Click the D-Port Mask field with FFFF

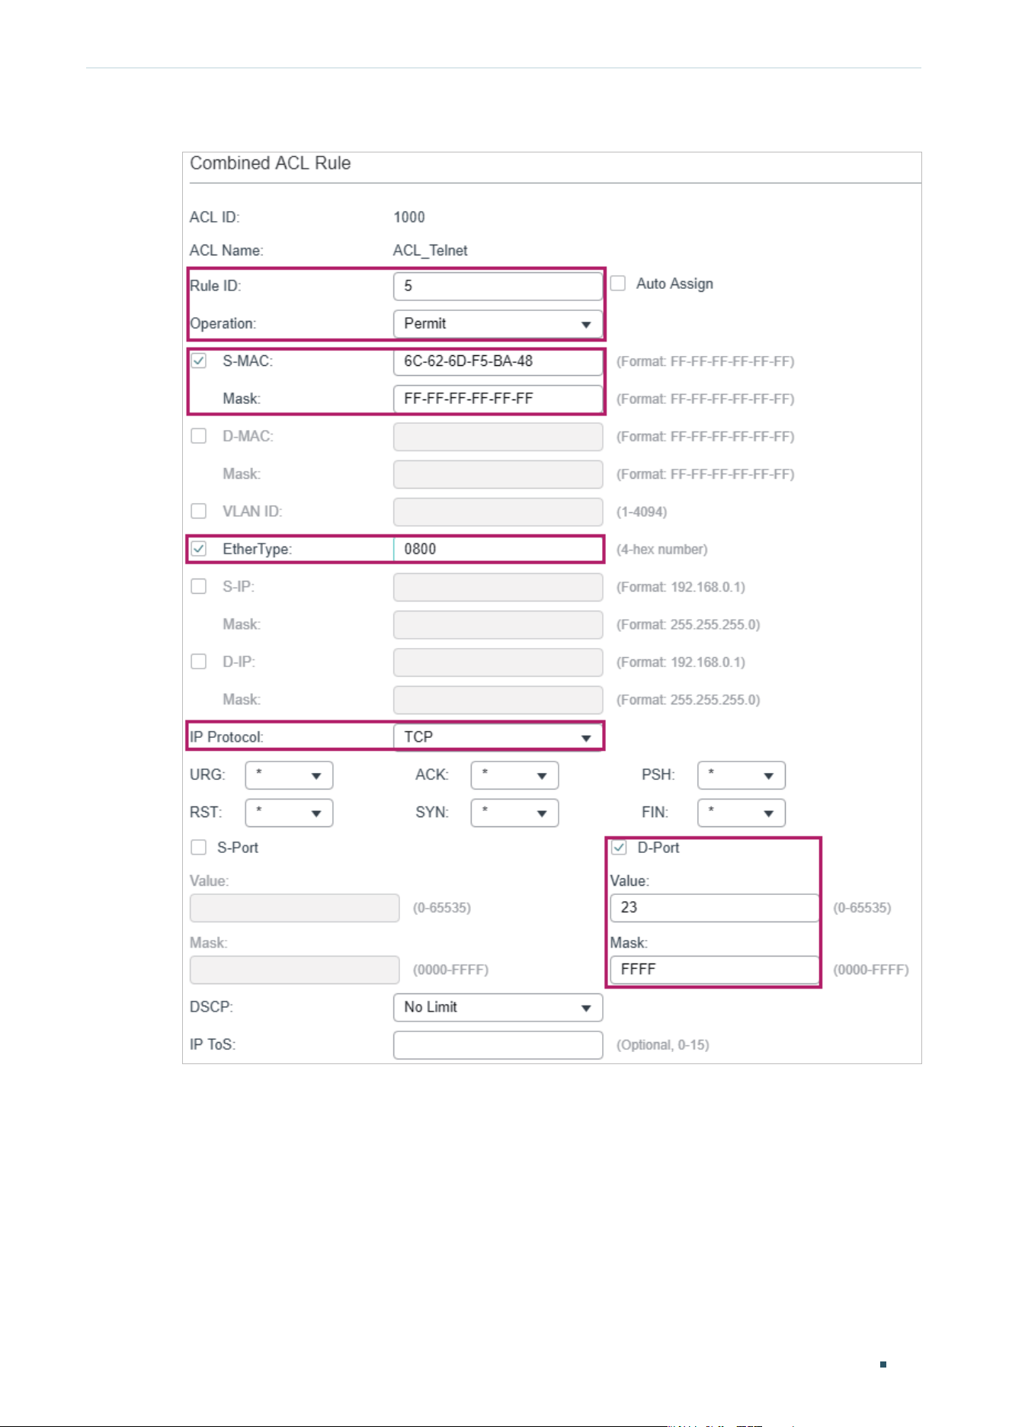coord(714,970)
